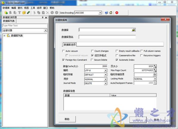
Task: Open the 选项 menu
Action: point(39,8)
